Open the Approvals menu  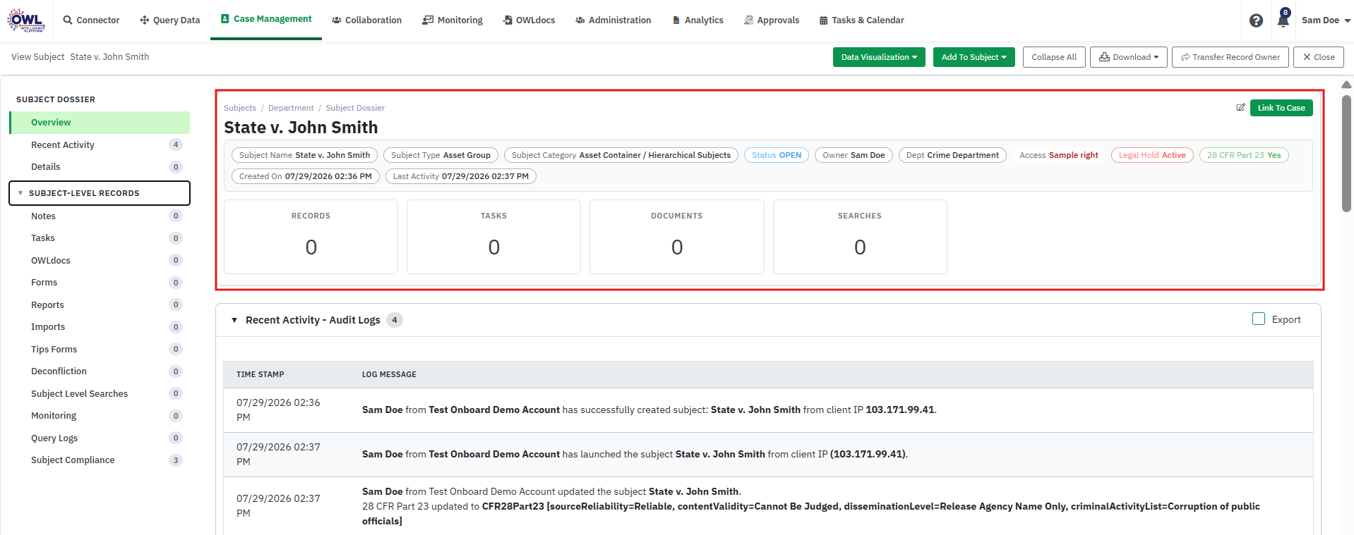772,20
